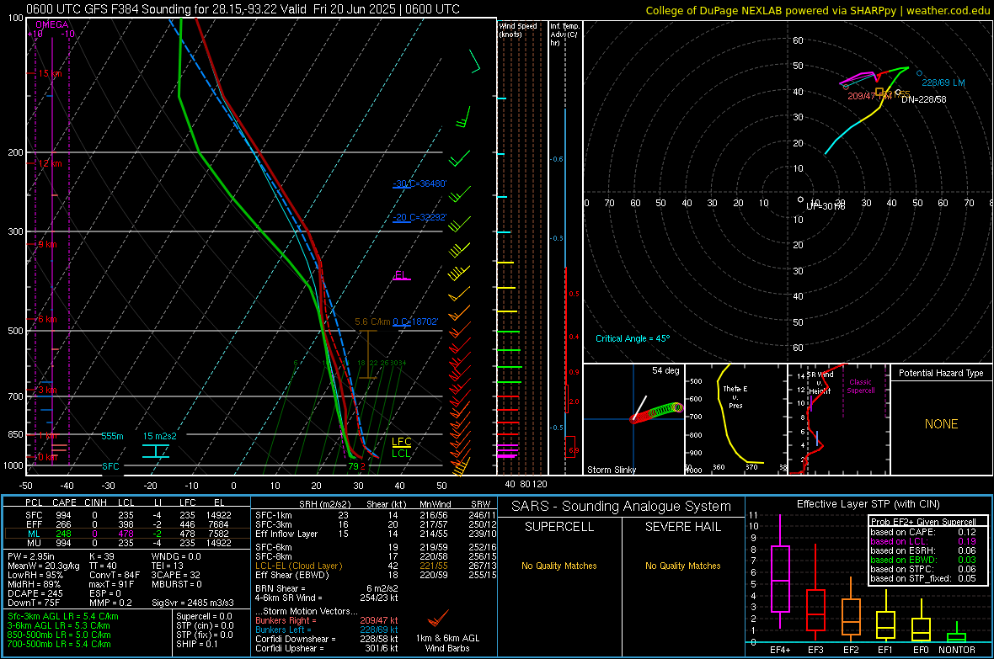Click the cyan 15 m2s2 inflow bracket
The image size is (994, 659).
155,451
